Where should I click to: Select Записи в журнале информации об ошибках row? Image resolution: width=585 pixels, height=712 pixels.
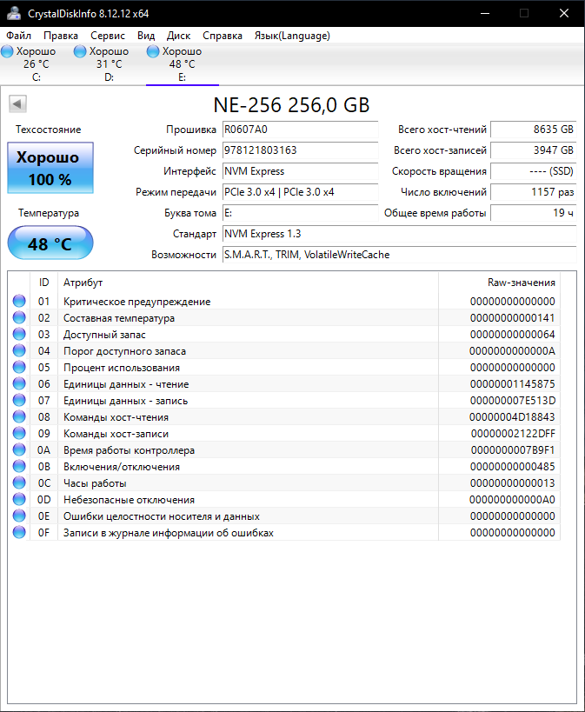[x=284, y=532]
